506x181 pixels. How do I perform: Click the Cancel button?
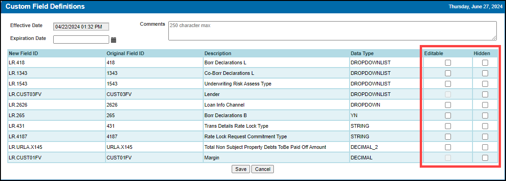click(x=263, y=169)
